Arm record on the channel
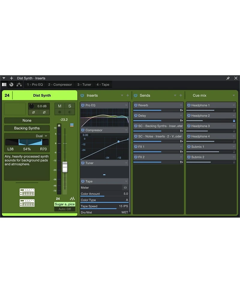 60,112
